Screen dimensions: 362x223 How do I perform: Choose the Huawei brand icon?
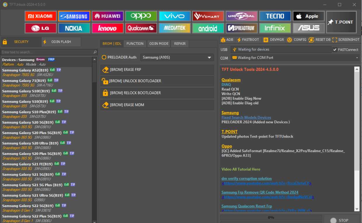tap(108, 16)
